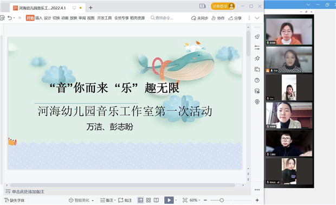Open the 视图 tab
Image resolution: width=336 pixels, height=205 pixels.
click(x=91, y=18)
